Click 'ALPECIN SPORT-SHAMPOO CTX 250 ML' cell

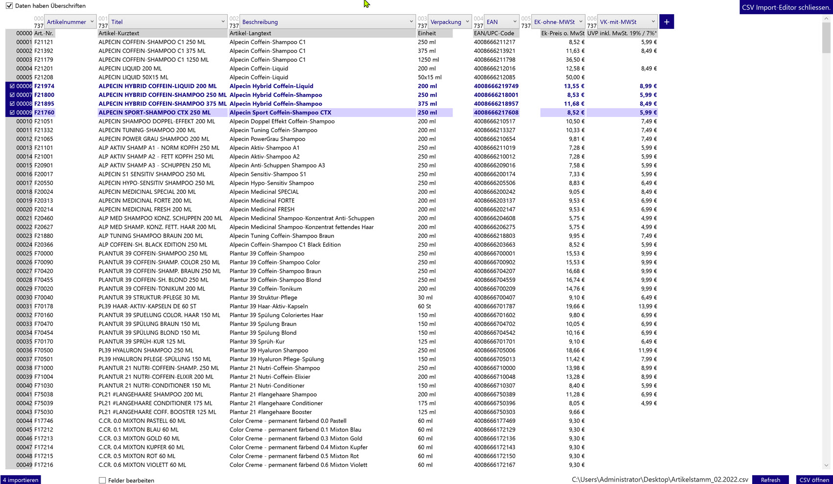click(154, 113)
